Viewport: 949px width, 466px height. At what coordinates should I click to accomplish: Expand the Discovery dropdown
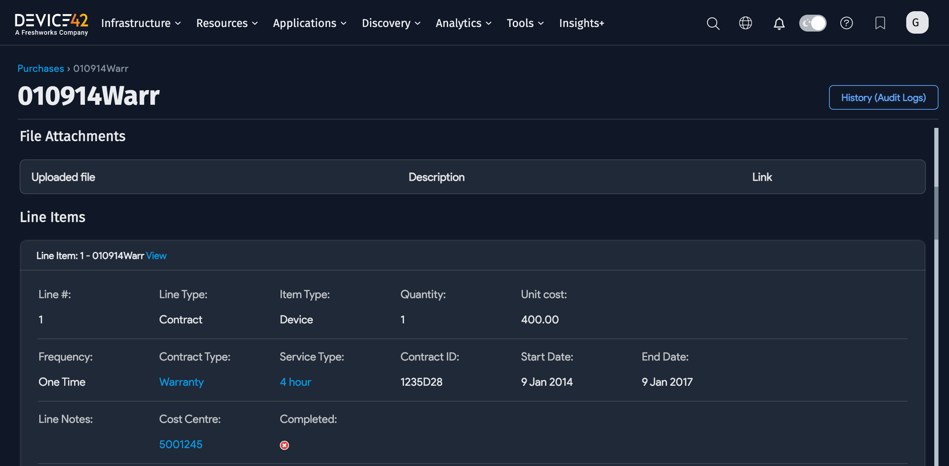coord(390,23)
